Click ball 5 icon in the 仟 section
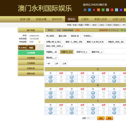126x126 pixels. coord(50,81)
